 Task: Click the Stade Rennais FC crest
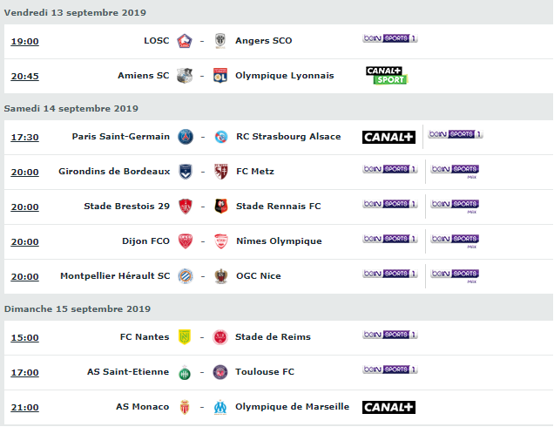(x=221, y=206)
